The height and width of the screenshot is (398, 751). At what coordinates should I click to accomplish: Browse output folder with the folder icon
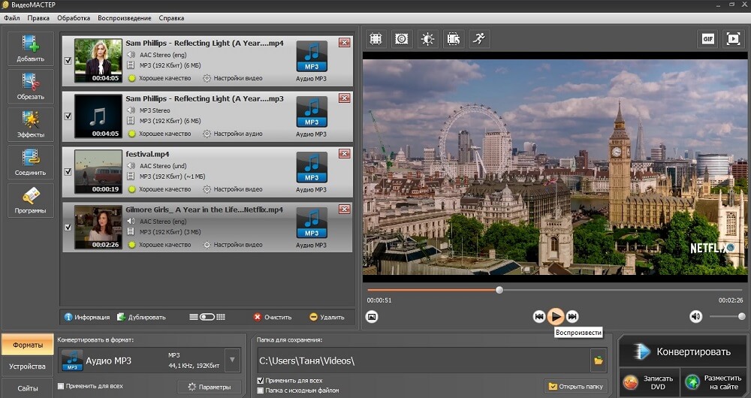pos(599,360)
